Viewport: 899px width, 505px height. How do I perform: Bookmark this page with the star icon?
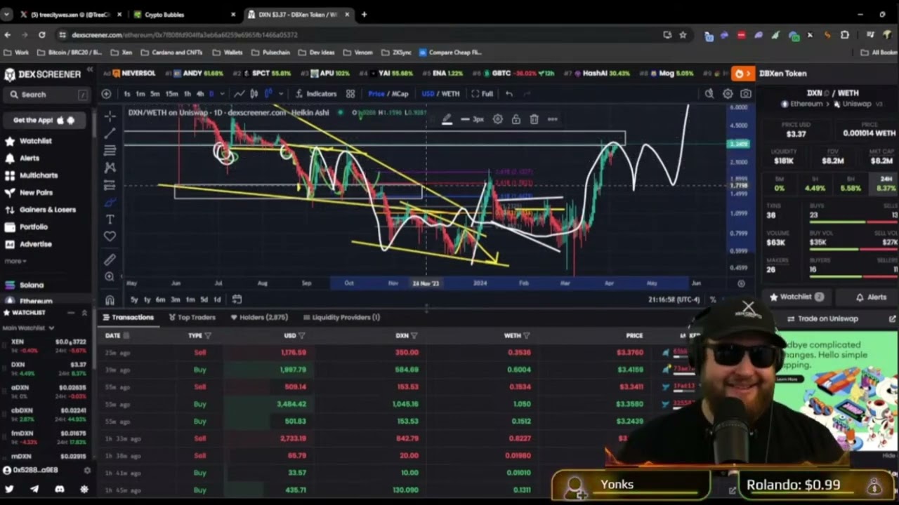click(683, 34)
